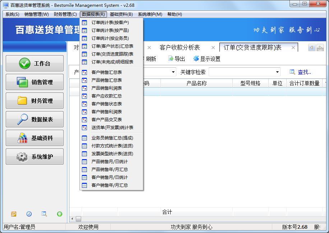This screenshot has height=233, width=329.
Task: Click icon beside 客户销售汇总表 menu item
Action: click(84, 72)
